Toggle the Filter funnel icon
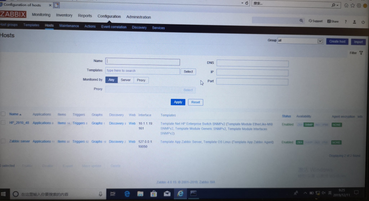Screen dimensions: 369x201 click(x=361, y=53)
